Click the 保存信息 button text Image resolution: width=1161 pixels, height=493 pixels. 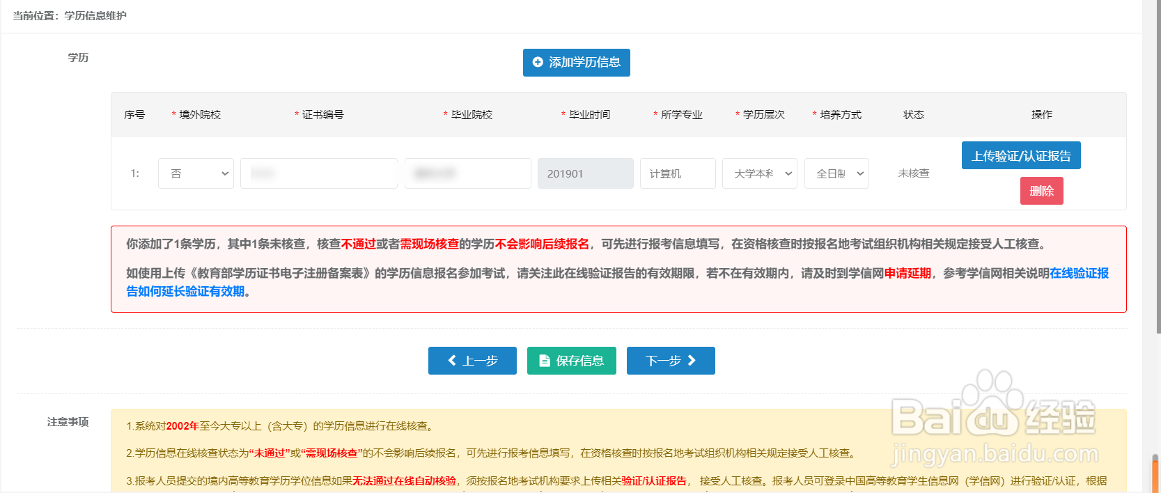pyautogui.click(x=579, y=361)
